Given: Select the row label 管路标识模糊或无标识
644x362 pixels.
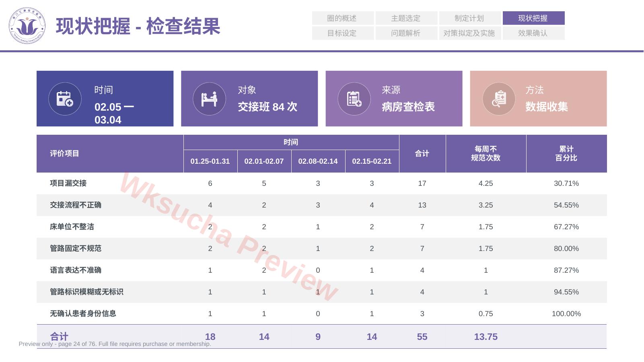Looking at the screenshot, I should coord(86,292).
